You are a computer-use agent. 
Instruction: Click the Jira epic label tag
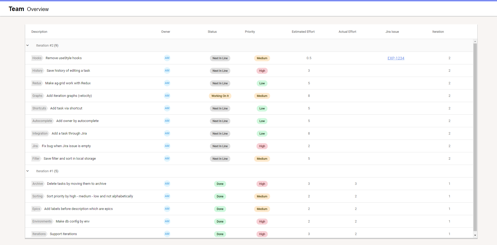35,146
